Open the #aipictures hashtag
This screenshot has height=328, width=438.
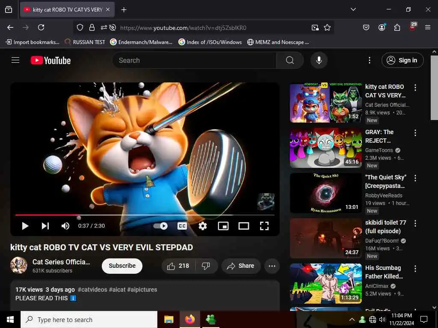(x=142, y=290)
